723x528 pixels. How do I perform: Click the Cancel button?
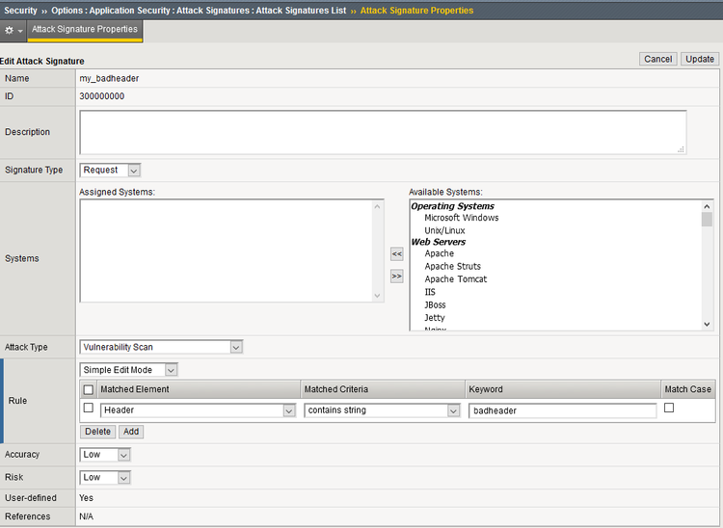click(657, 59)
